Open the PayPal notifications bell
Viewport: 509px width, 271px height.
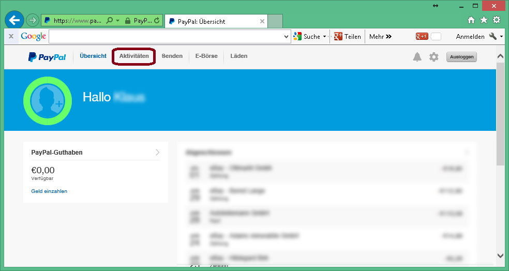(x=417, y=57)
